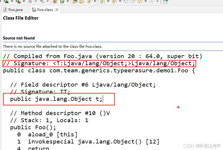Viewport: 223px width, 150px height.
Task: Click the 'public Foo();' constructor line
Action: point(33,127)
